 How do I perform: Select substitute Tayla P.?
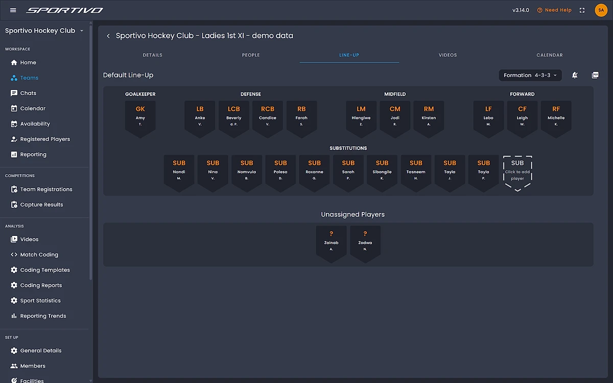coord(483,173)
